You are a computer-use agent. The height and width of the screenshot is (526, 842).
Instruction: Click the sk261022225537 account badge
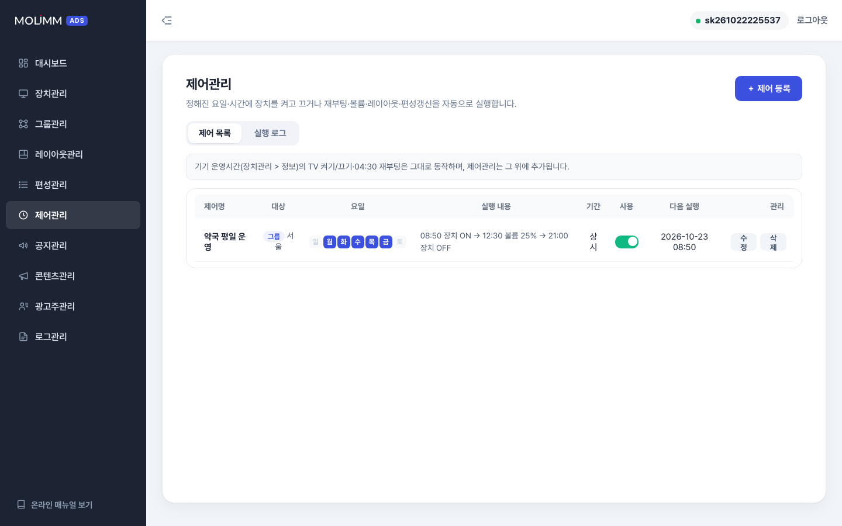pos(739,20)
